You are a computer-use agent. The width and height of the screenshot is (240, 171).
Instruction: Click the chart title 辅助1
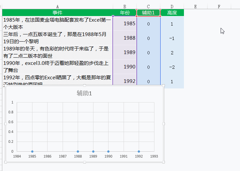click(x=84, y=93)
